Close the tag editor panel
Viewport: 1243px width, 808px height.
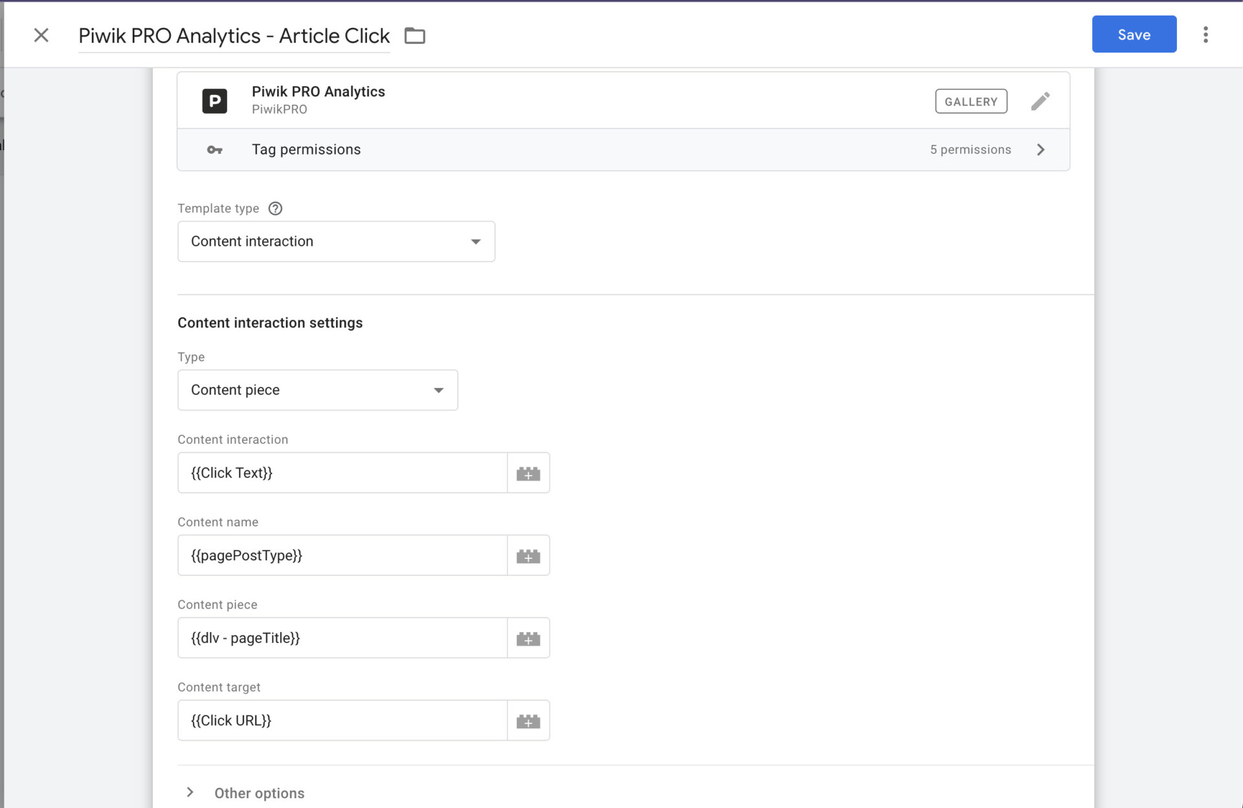41,35
